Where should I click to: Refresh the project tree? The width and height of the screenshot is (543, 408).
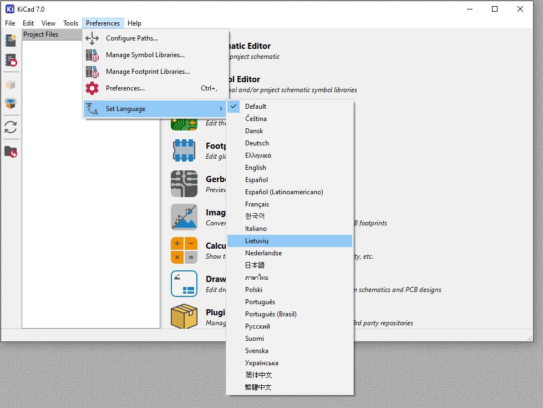(x=11, y=127)
